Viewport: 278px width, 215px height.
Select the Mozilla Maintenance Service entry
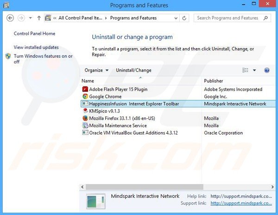point(118,125)
